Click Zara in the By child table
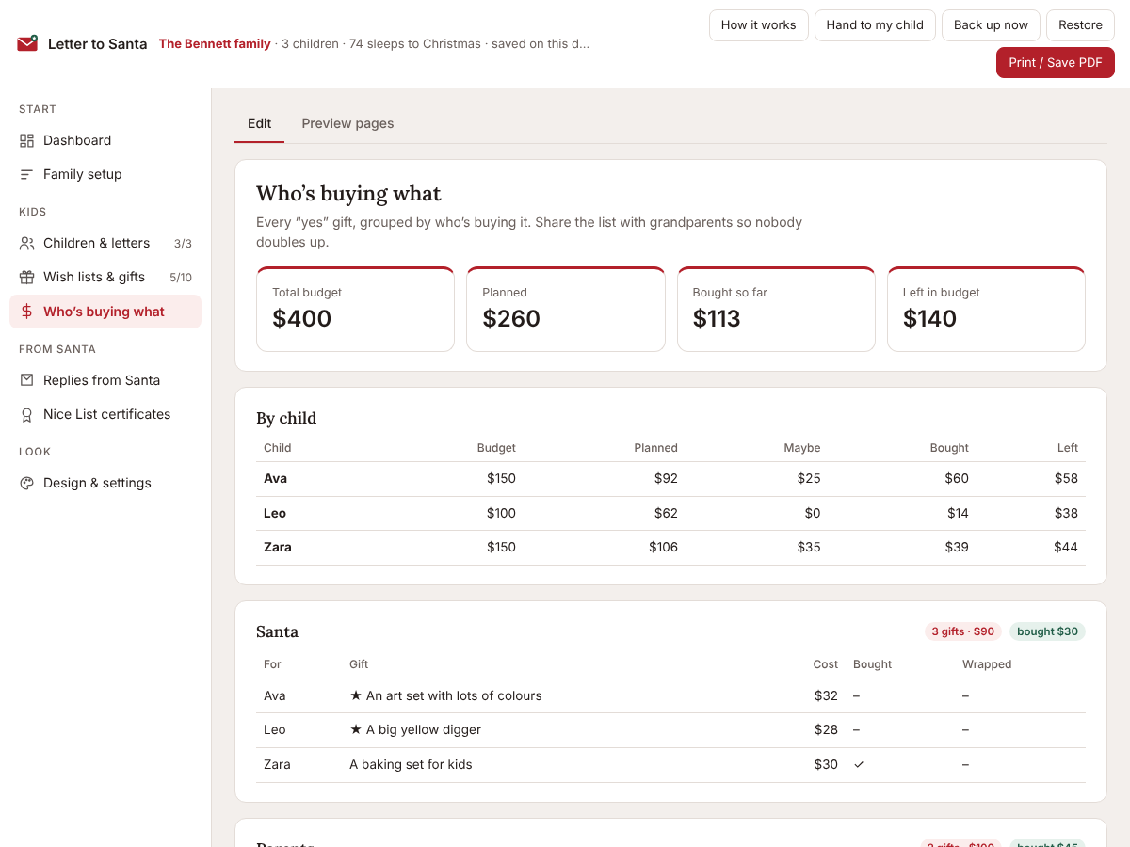Viewport: 1130px width, 847px height. click(x=278, y=547)
